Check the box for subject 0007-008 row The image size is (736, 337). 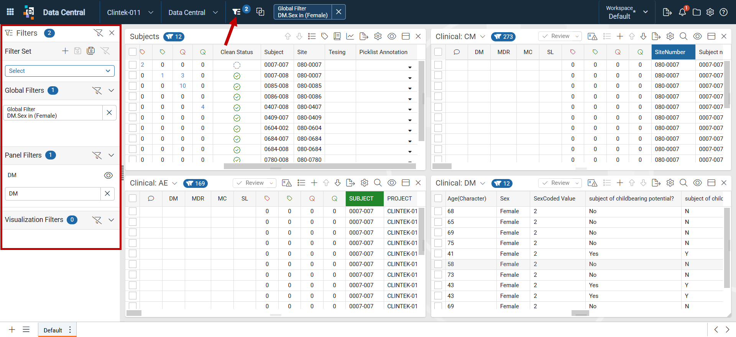tap(133, 76)
